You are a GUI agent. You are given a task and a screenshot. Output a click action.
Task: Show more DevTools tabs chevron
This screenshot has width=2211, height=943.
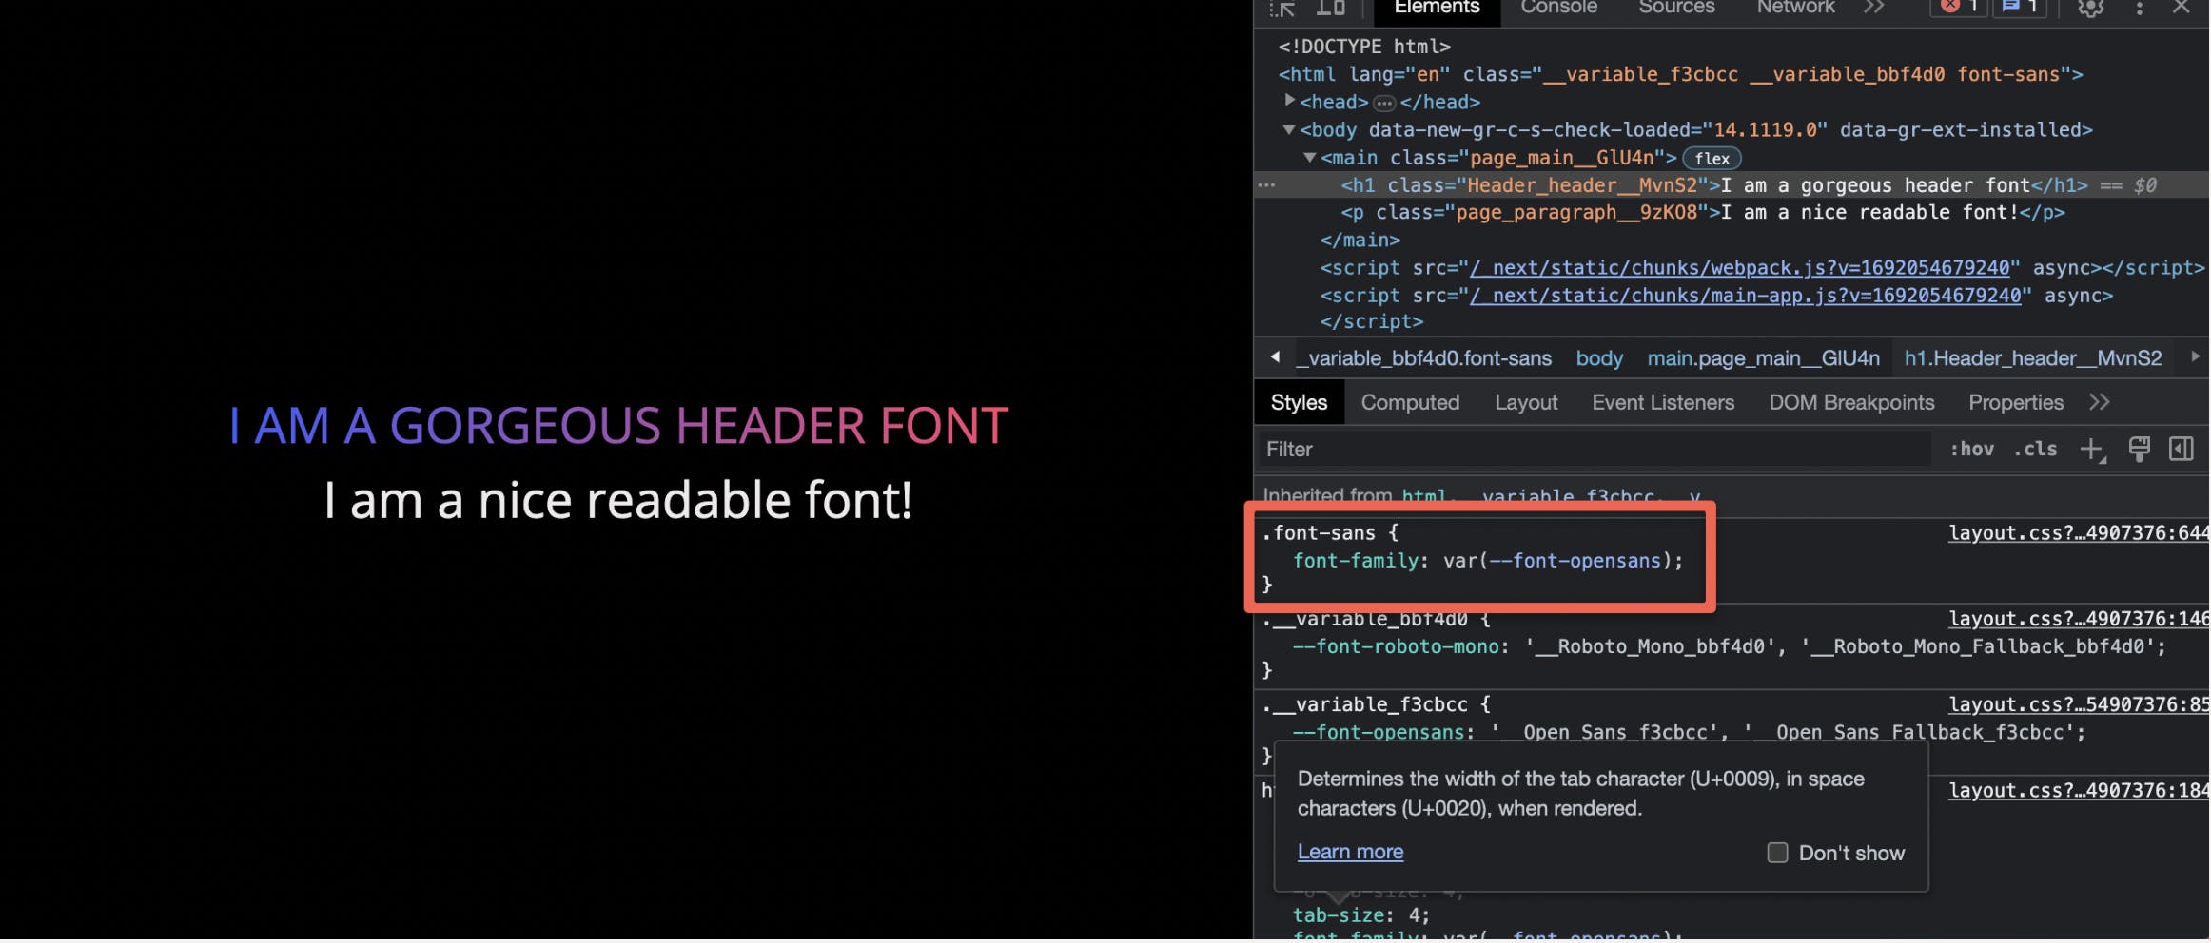pyautogui.click(x=1873, y=8)
